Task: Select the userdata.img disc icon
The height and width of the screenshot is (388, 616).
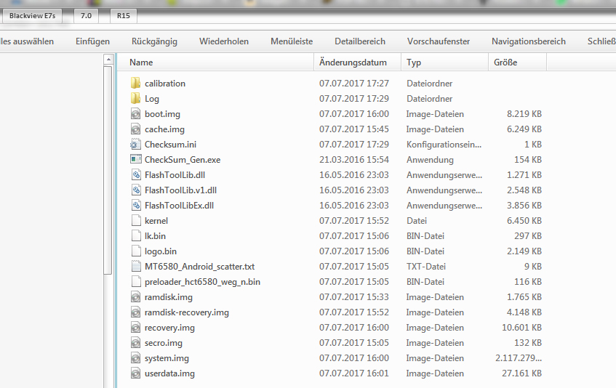Action: [135, 373]
